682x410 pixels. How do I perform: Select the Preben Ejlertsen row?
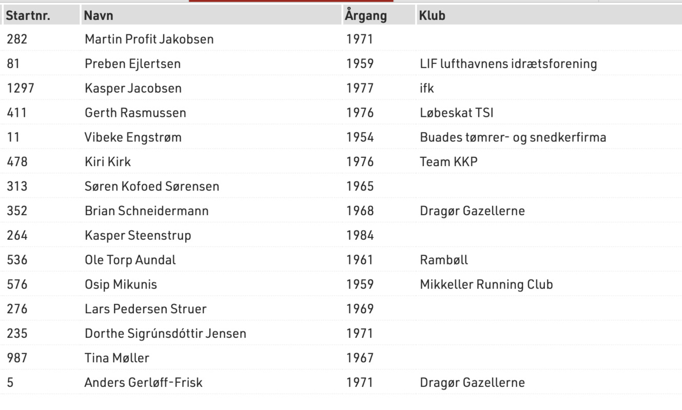341,64
